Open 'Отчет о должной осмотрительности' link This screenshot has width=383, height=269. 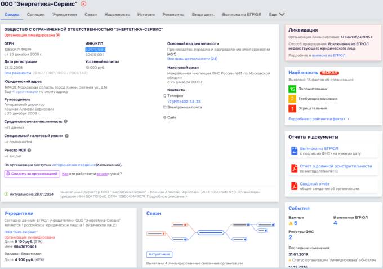[336, 166]
